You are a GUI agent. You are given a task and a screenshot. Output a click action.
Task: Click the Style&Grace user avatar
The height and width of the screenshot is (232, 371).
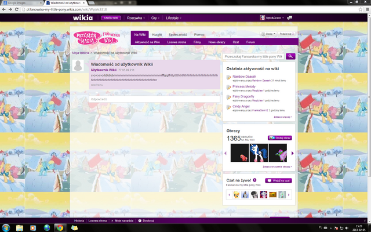click(x=263, y=18)
